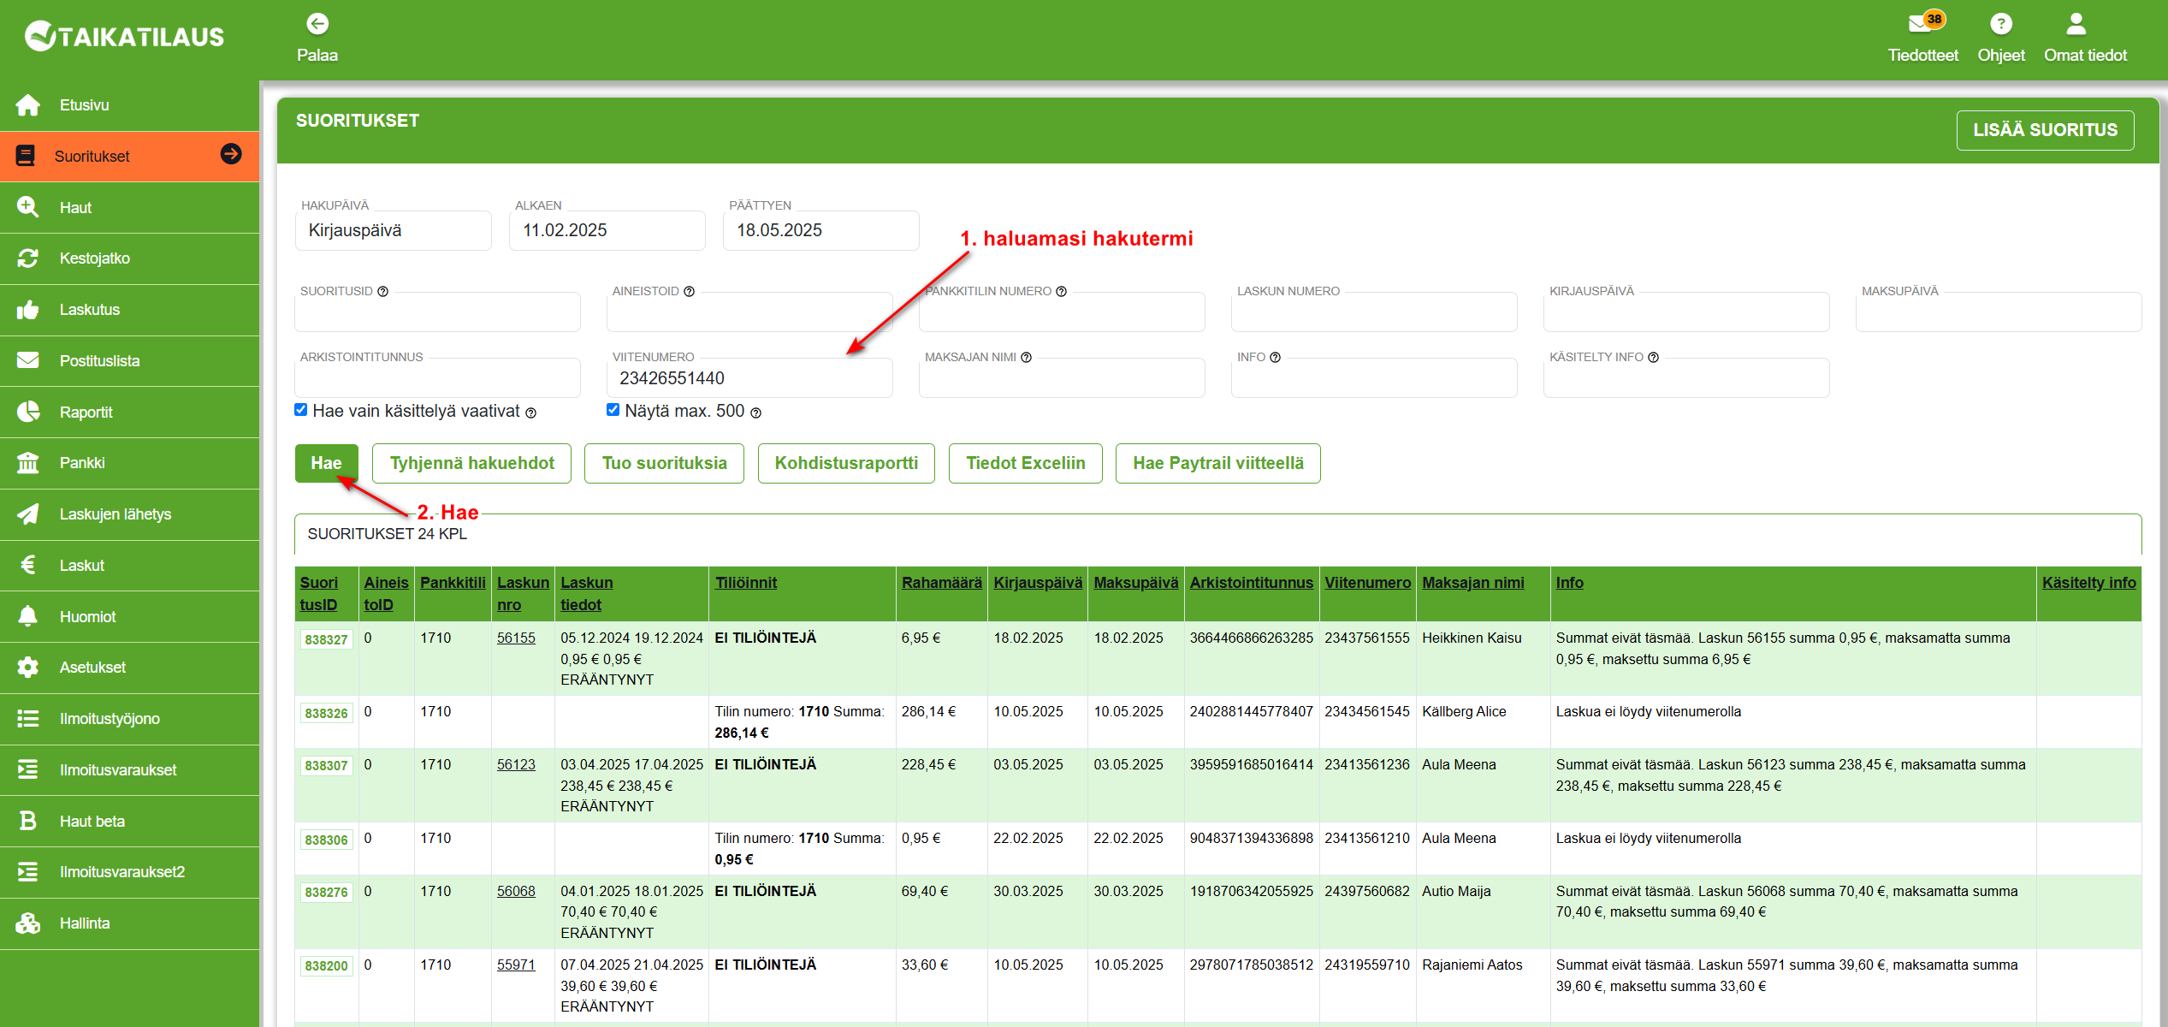Click the Ilmoitustyöjono list icon
The height and width of the screenshot is (1027, 2168).
[28, 719]
